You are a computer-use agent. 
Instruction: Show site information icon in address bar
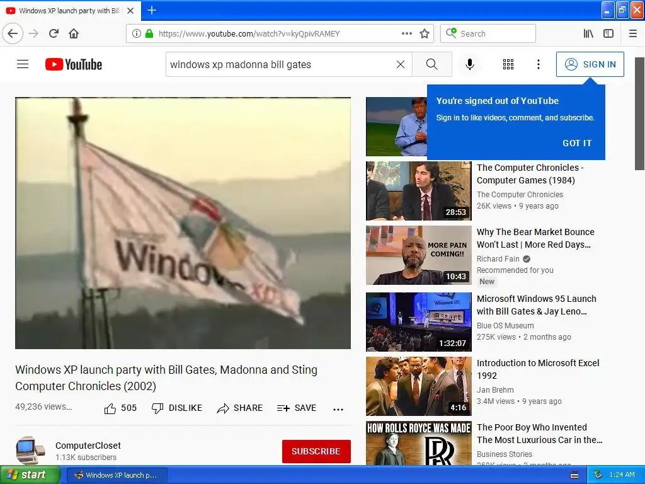(136, 33)
